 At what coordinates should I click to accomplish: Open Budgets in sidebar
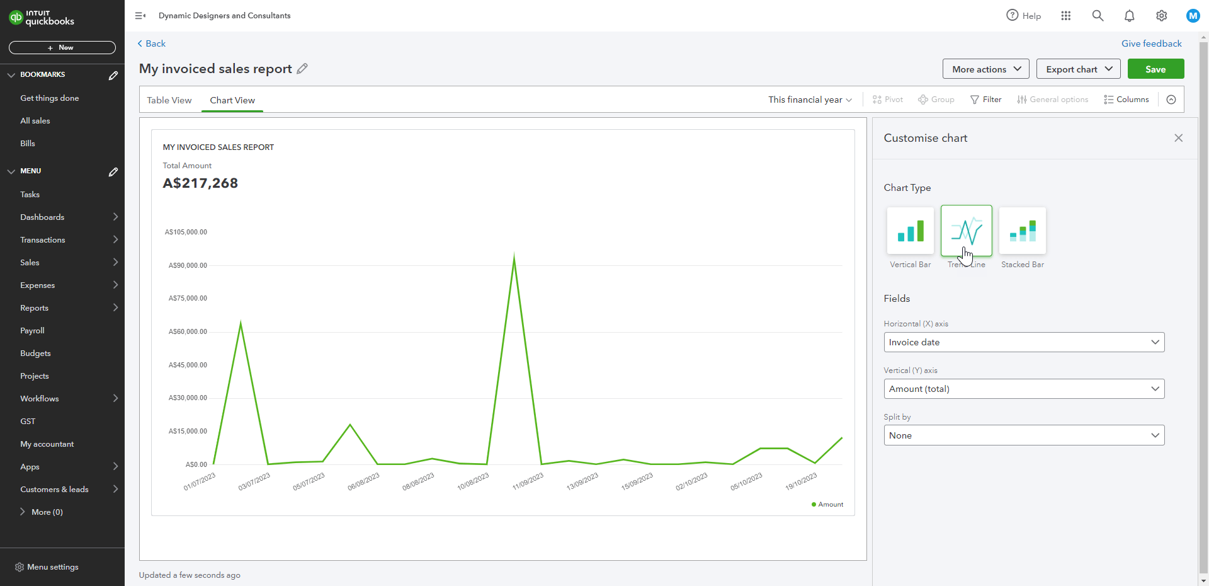pyautogui.click(x=35, y=353)
